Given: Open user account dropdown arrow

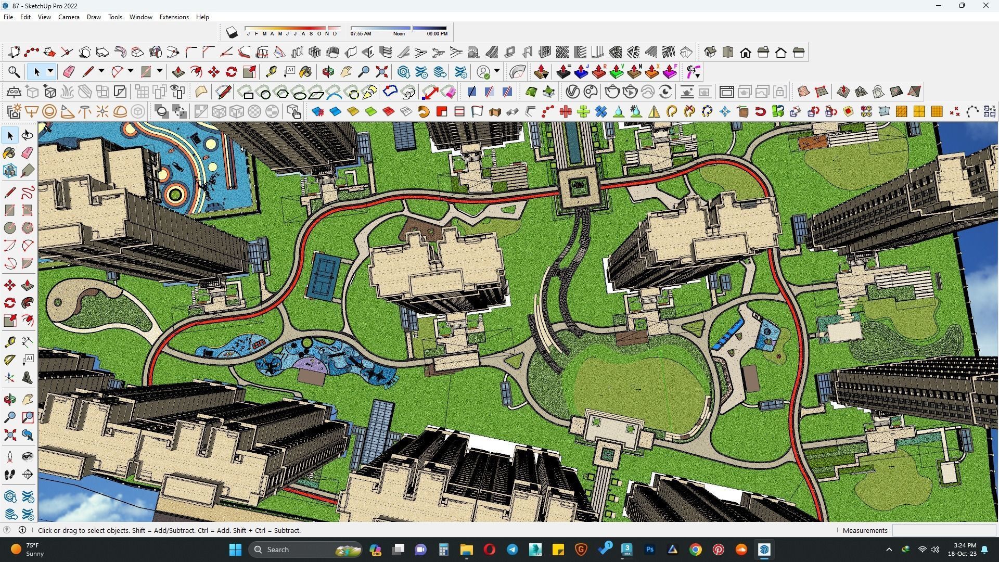Looking at the screenshot, I should click(497, 71).
